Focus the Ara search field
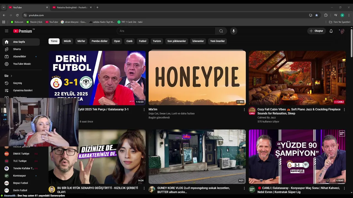Image resolution: width=353 pixels, height=198 pixels. pyautogui.click(x=166, y=31)
